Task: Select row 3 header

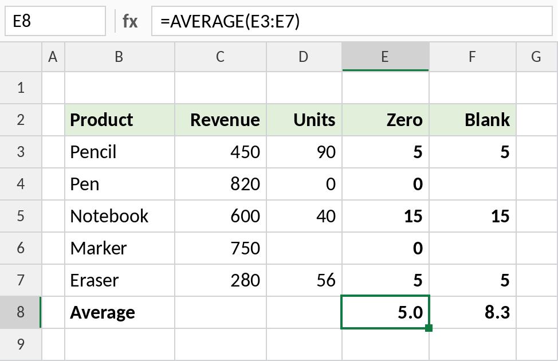Action: [x=21, y=152]
